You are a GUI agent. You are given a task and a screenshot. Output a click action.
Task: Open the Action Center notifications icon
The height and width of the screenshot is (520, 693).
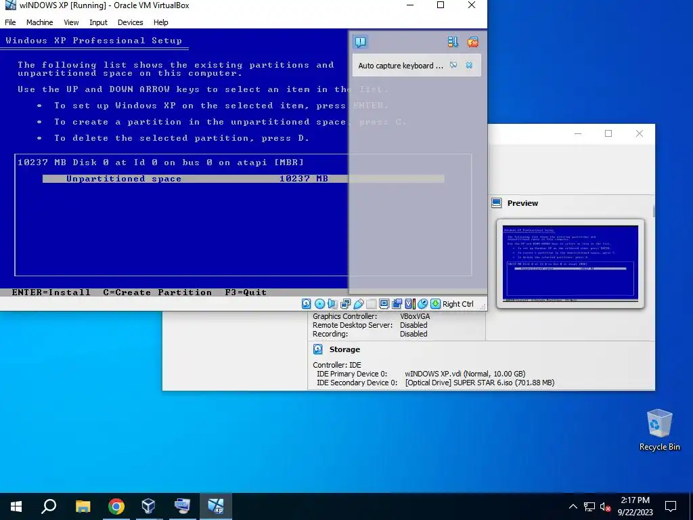tap(671, 506)
